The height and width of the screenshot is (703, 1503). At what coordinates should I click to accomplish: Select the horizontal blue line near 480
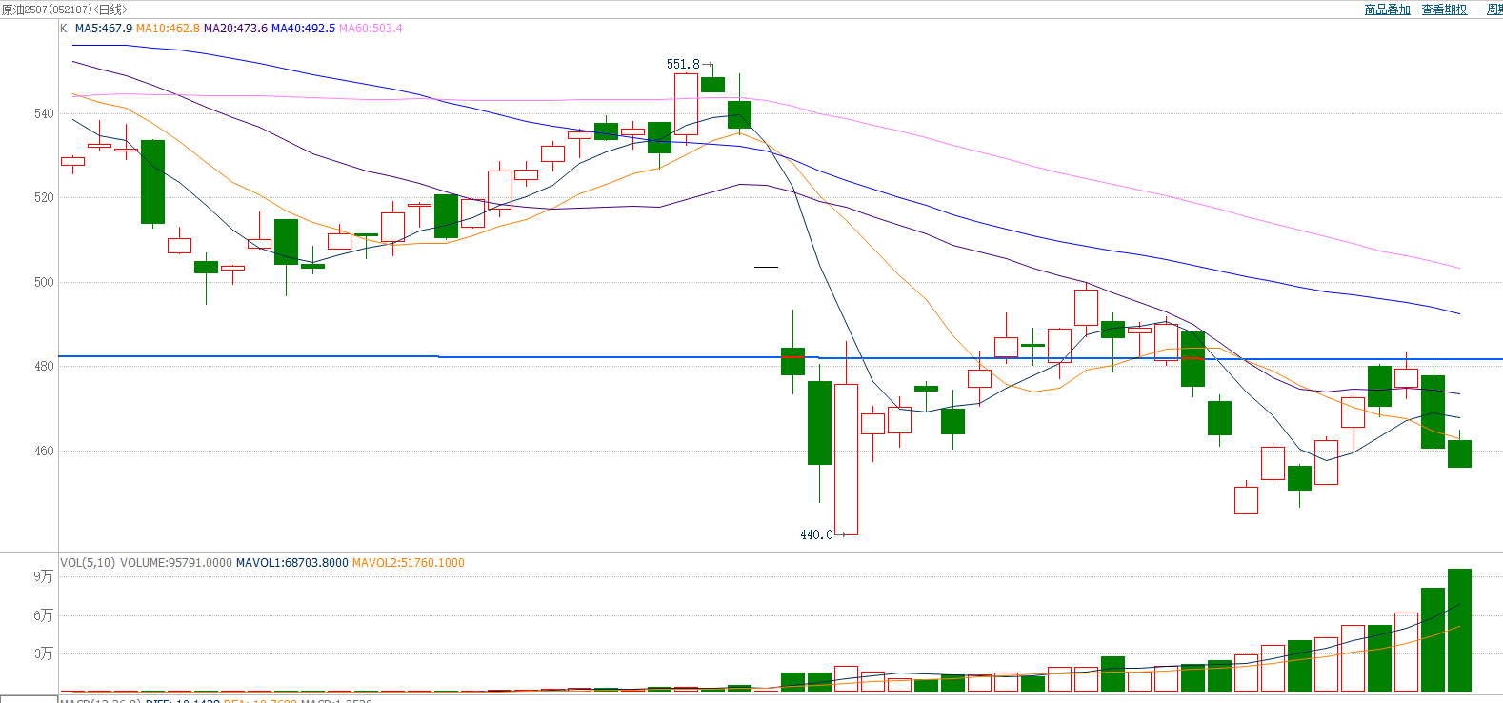point(781,357)
